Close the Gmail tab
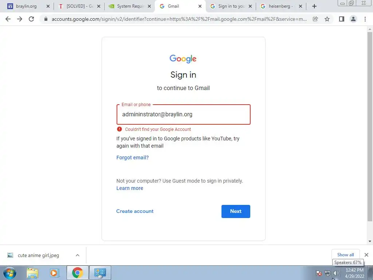Screen dimensions: 373x280 (200, 6)
